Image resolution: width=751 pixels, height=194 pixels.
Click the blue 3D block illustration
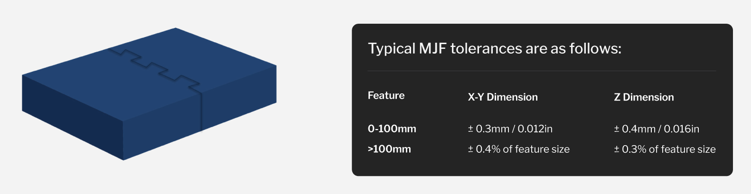click(x=149, y=94)
